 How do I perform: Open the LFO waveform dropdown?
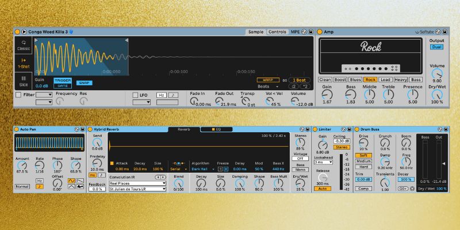pos(141,102)
